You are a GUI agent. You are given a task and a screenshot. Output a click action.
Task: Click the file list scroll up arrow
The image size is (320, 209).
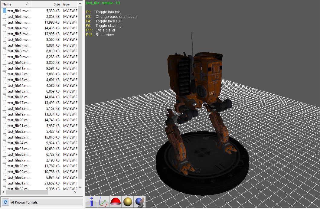[x=80, y=3]
